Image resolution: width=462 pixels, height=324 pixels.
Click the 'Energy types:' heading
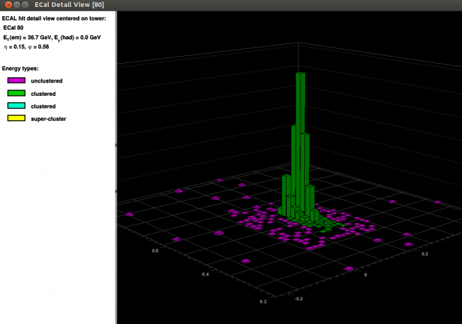20,68
